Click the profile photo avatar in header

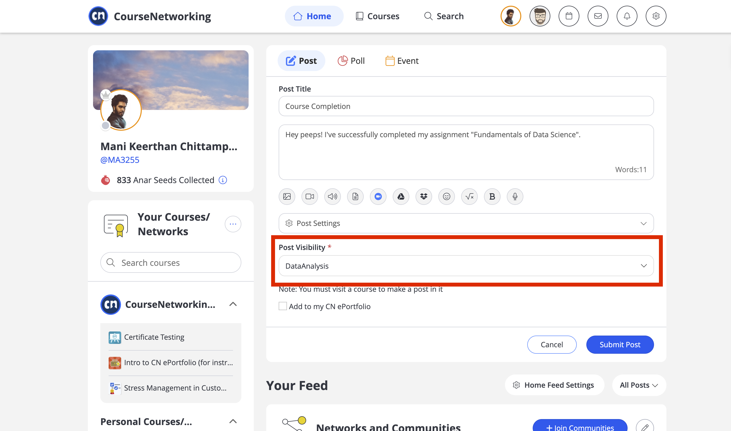pos(511,16)
